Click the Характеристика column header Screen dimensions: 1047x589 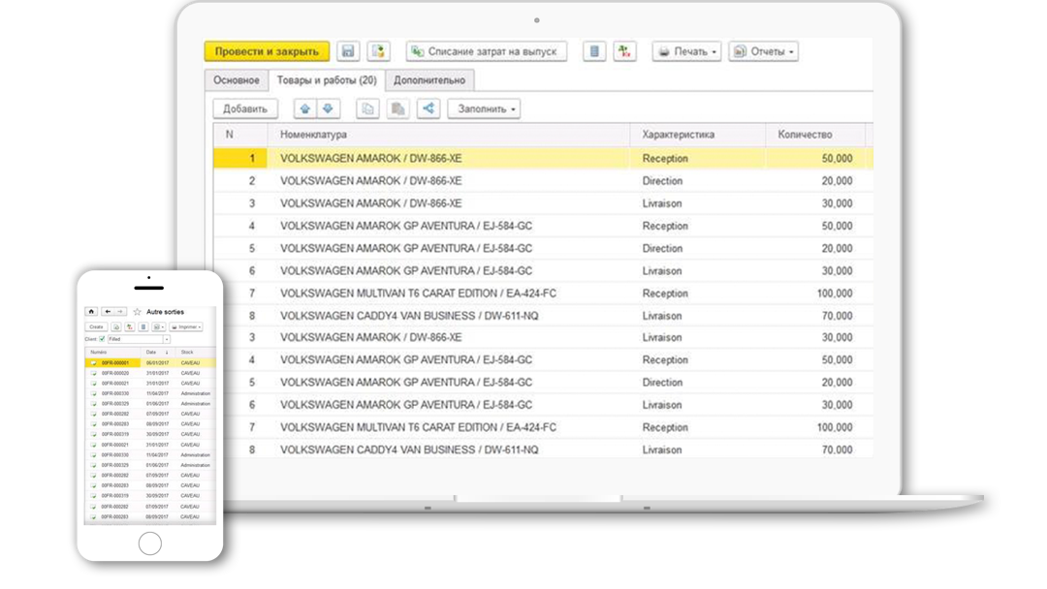coord(698,135)
